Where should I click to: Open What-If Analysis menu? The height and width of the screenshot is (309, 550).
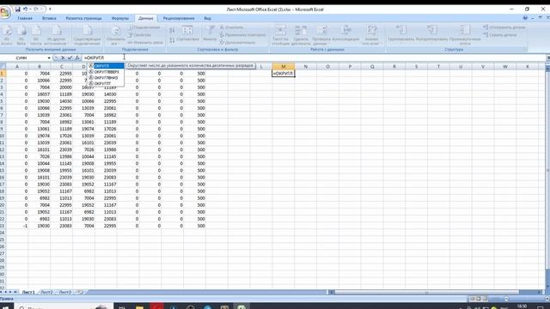point(370,35)
